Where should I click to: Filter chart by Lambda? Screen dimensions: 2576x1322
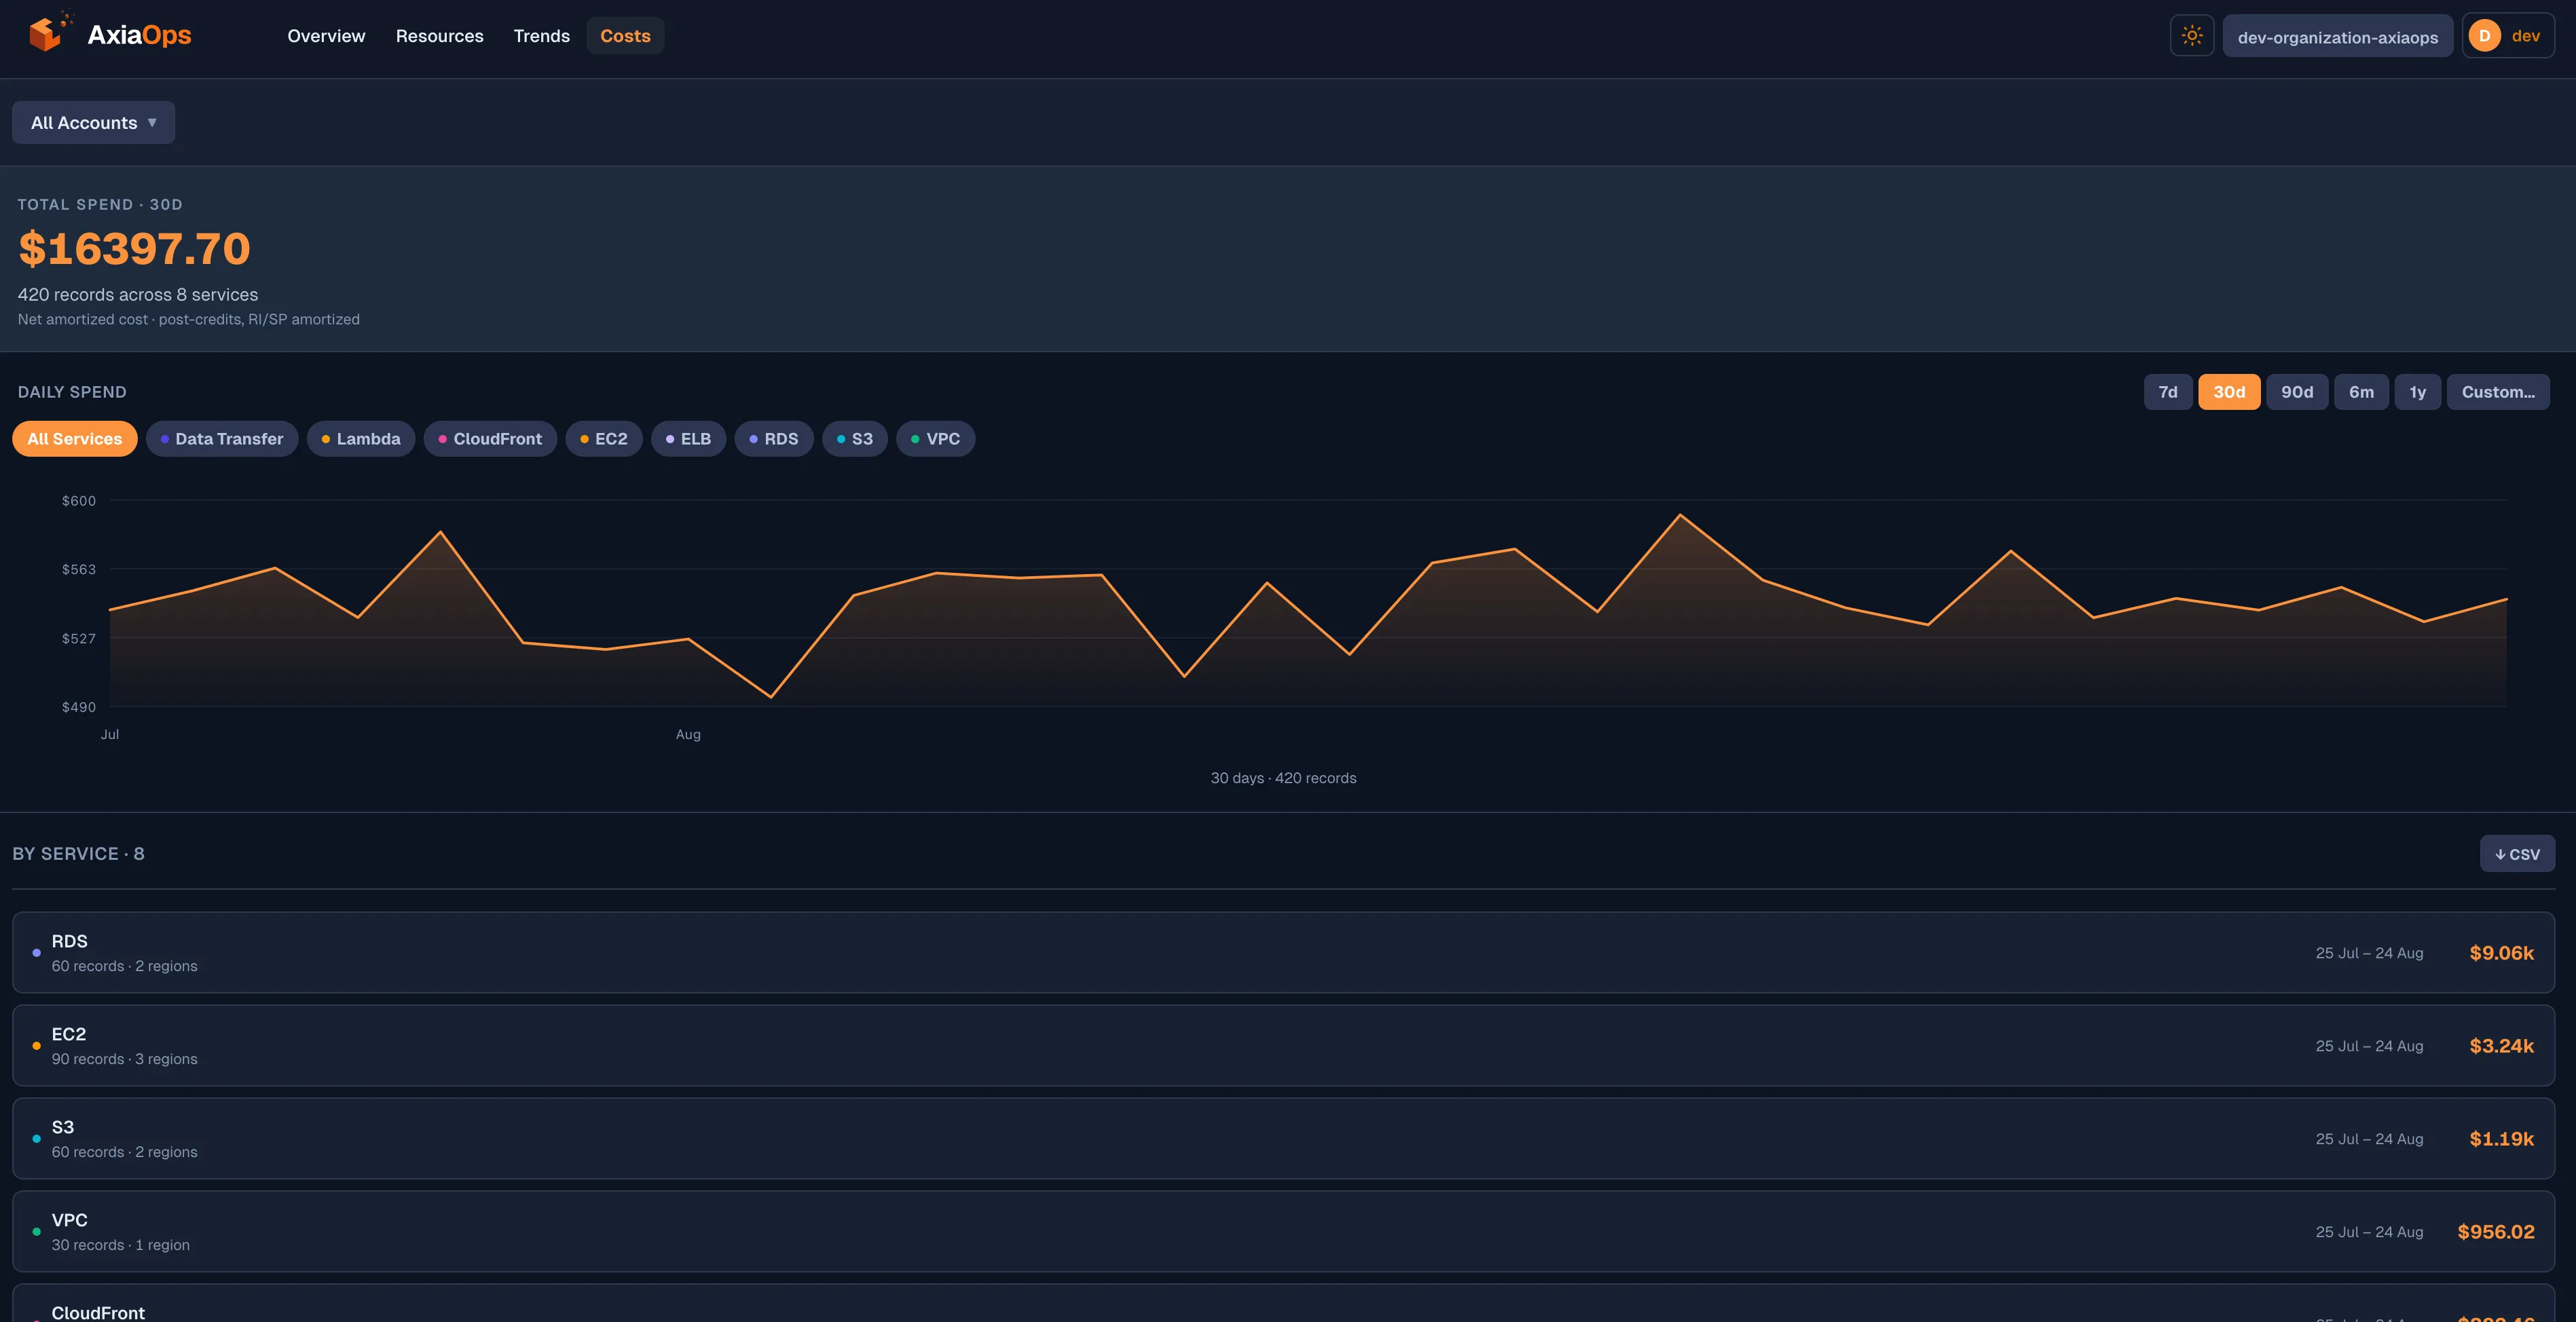pos(361,438)
